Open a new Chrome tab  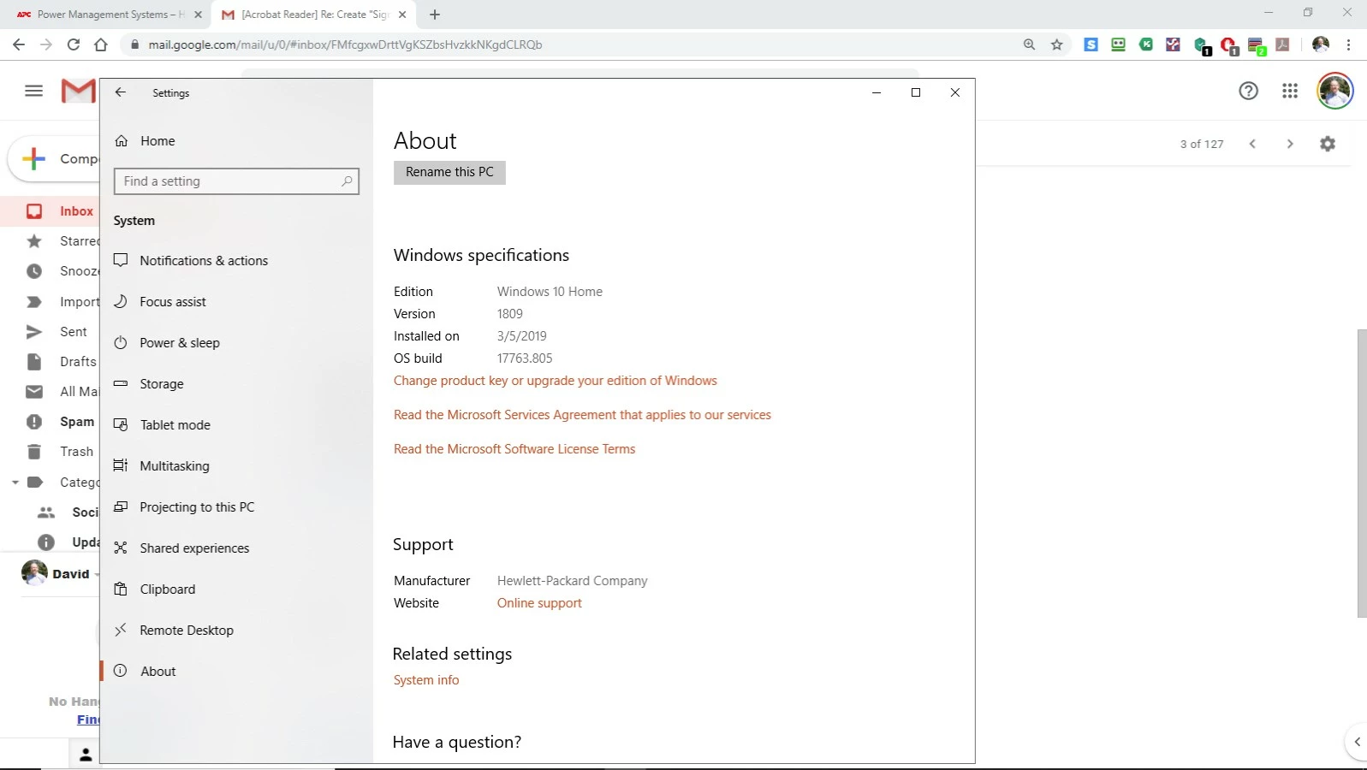point(435,15)
